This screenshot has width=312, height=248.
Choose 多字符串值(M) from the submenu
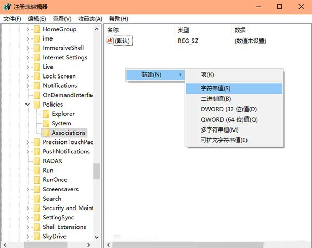234,130
